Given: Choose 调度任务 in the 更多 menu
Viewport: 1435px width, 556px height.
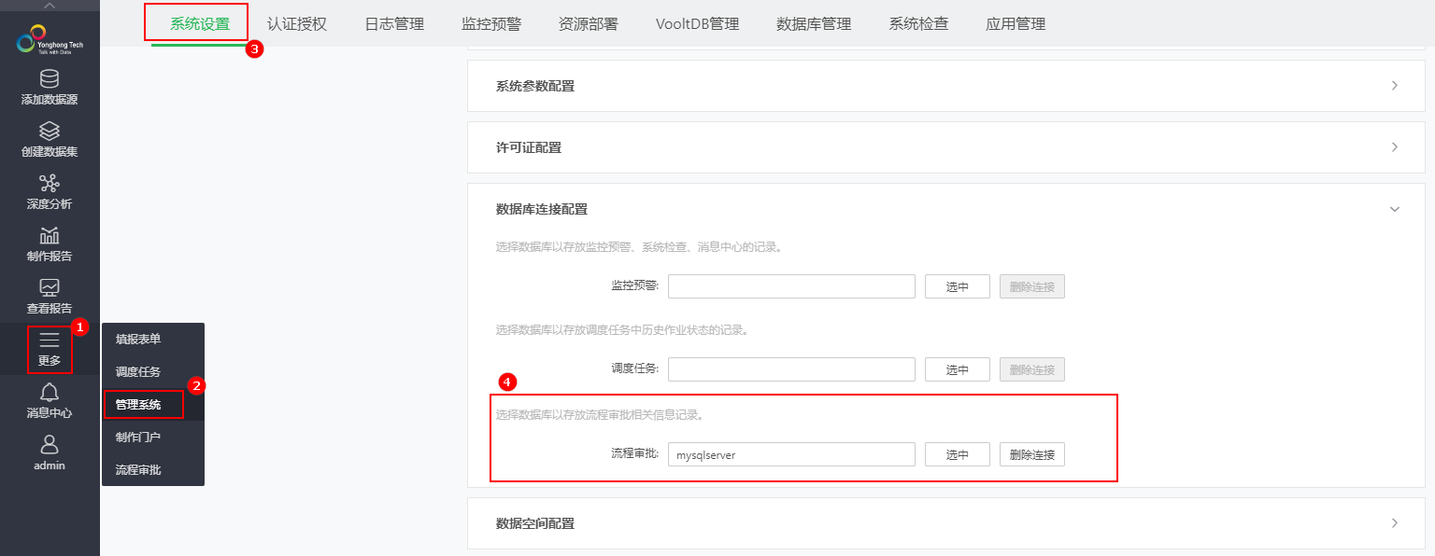Looking at the screenshot, I should click(x=137, y=372).
